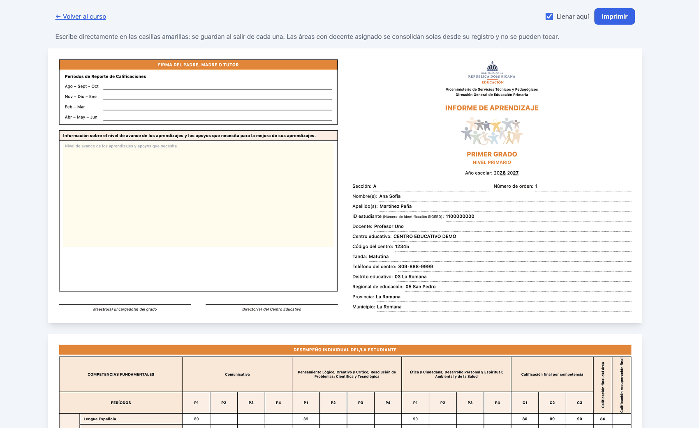Click the COMPETENCIAS FUNDAMENTALES header cell
The height and width of the screenshot is (428, 699).
pyautogui.click(x=121, y=375)
